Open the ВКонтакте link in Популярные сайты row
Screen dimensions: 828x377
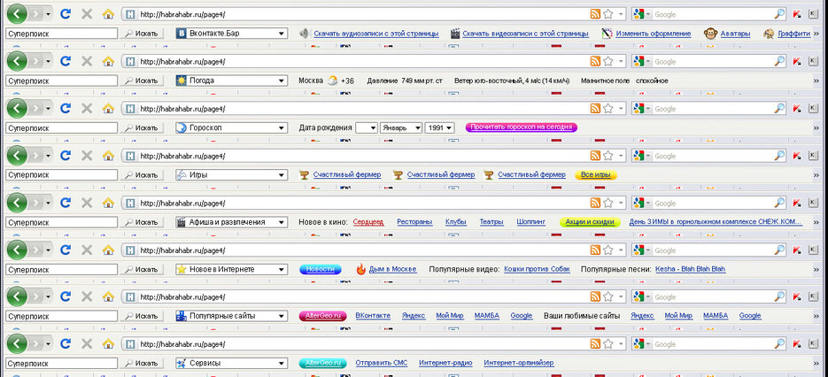click(x=373, y=316)
